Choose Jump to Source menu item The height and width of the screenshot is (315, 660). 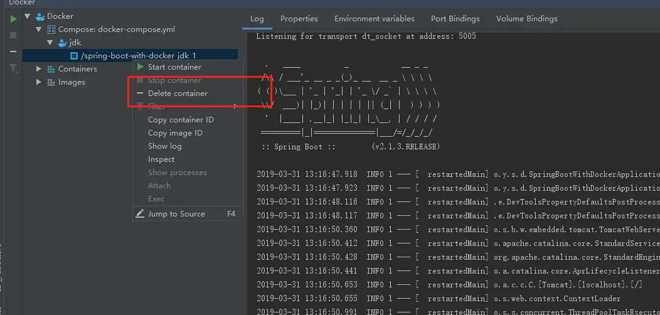pos(188,213)
